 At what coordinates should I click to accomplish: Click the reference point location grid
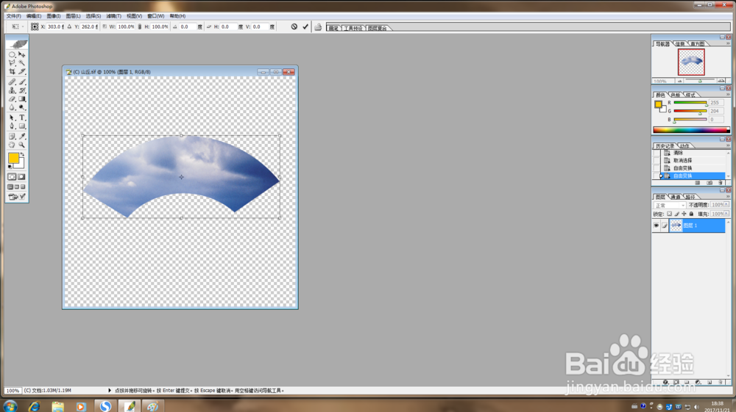point(35,26)
